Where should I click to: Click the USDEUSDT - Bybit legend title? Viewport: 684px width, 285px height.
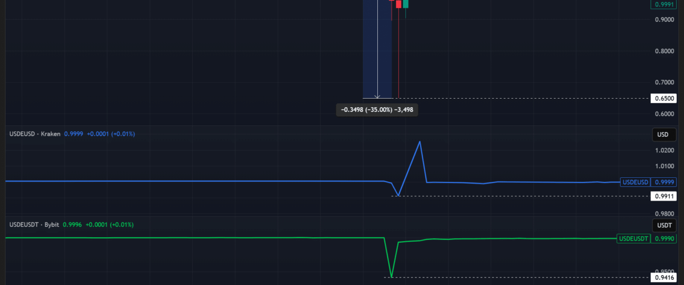point(35,225)
